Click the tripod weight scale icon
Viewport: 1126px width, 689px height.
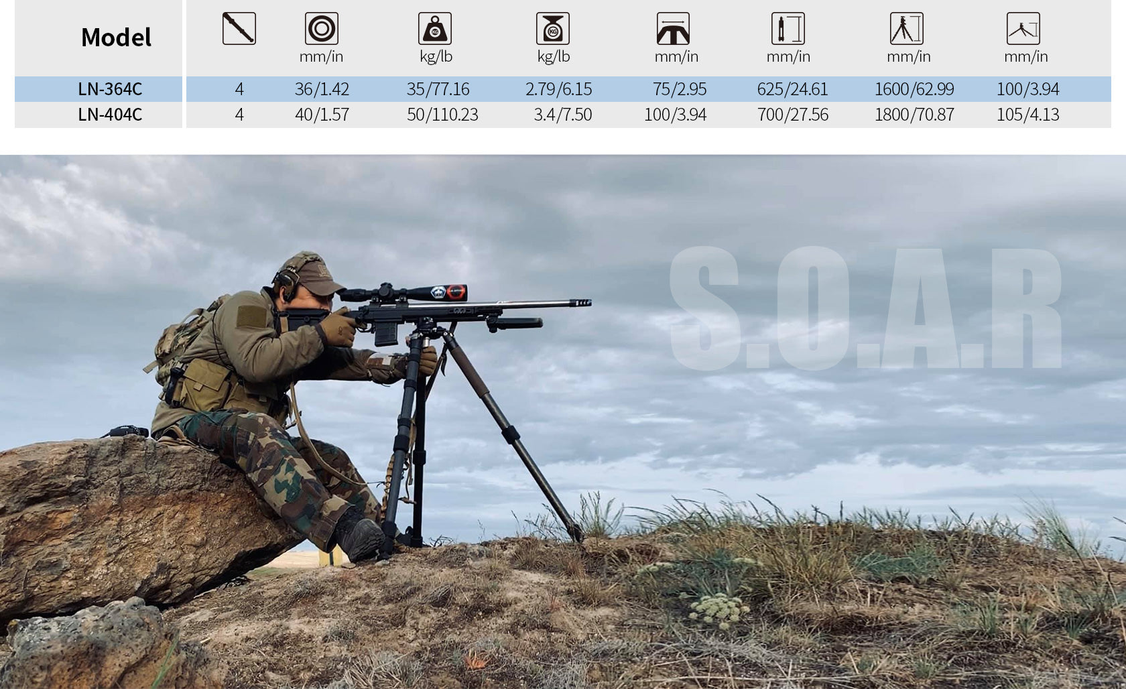click(x=553, y=29)
